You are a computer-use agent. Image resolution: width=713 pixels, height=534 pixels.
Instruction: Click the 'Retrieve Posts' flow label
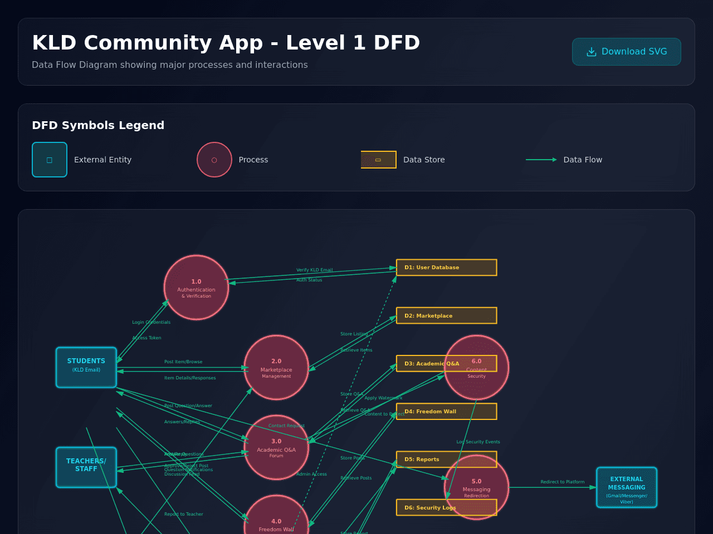tap(356, 478)
